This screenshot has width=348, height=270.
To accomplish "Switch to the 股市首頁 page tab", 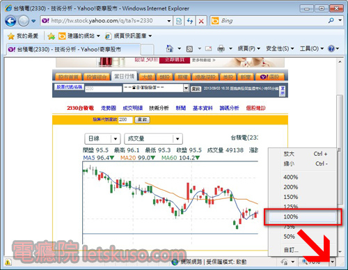I will coord(68,77).
